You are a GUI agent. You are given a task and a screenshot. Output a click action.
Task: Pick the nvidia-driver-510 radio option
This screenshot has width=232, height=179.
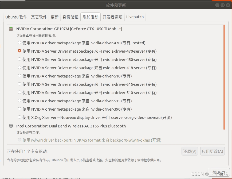[x=19, y=76]
